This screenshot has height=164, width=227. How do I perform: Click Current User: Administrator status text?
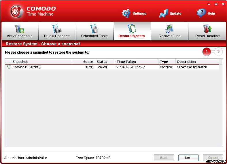pyautogui.click(x=25, y=158)
